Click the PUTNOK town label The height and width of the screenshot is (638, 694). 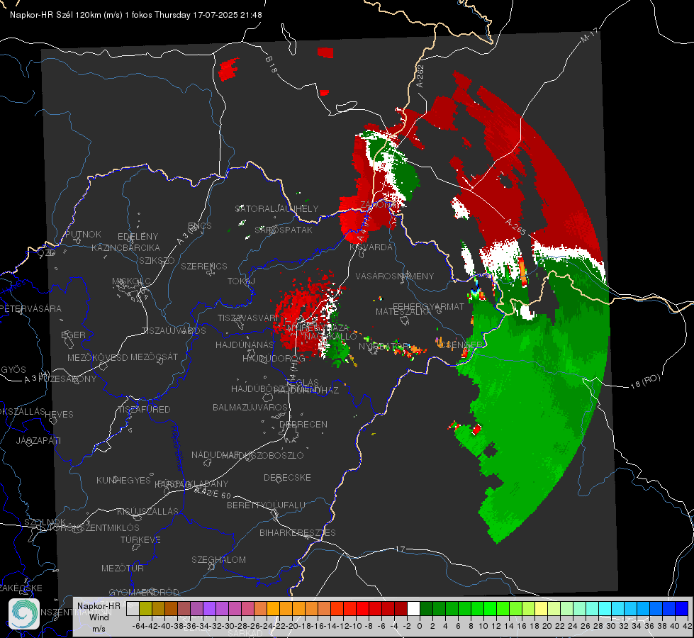pyautogui.click(x=83, y=234)
